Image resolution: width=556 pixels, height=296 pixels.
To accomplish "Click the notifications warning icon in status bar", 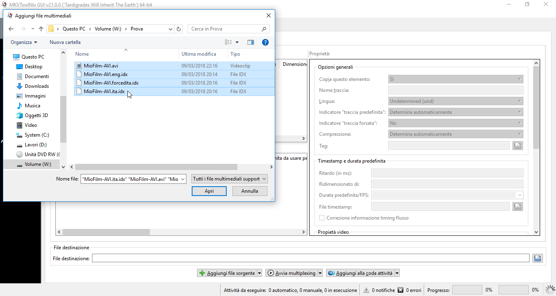I will [366, 290].
